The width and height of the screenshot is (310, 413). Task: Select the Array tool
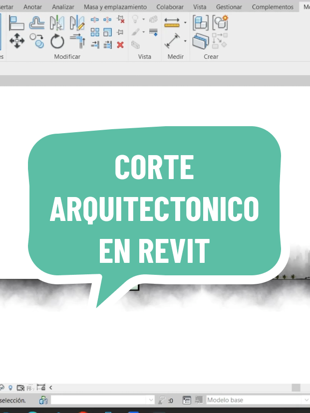point(95,32)
